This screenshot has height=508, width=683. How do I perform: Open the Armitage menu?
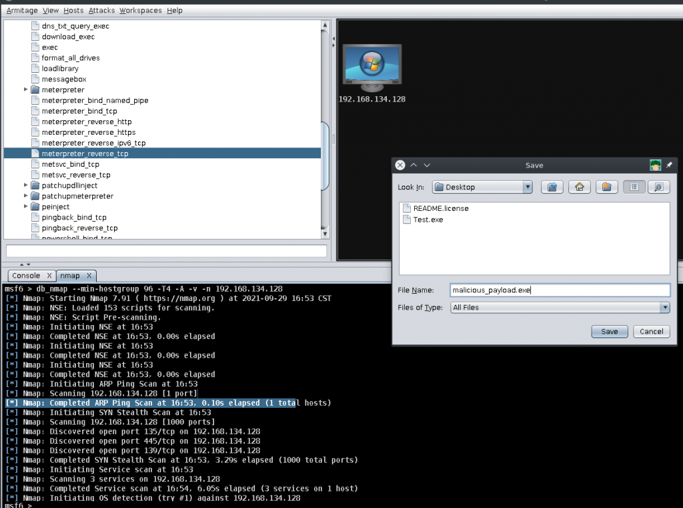pos(22,11)
